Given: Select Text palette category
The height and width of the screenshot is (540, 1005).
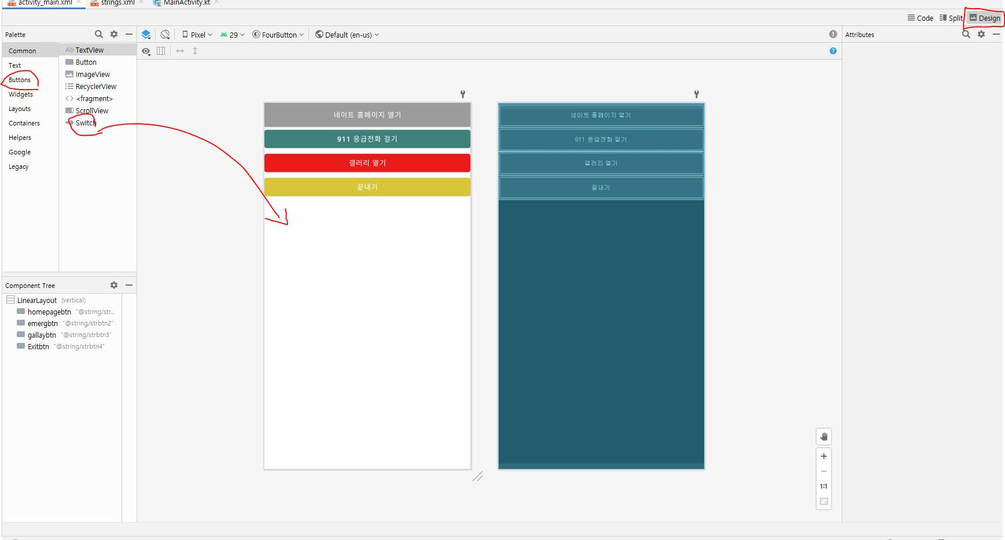Looking at the screenshot, I should (x=30, y=65).
